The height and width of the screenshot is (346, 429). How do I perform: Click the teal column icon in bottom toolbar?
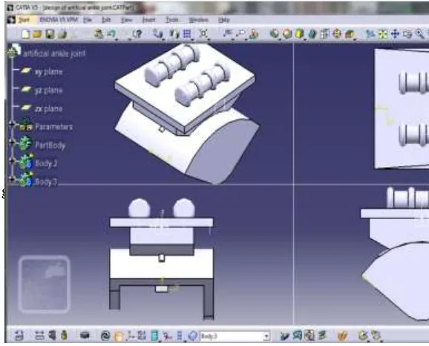pyautogui.click(x=154, y=336)
